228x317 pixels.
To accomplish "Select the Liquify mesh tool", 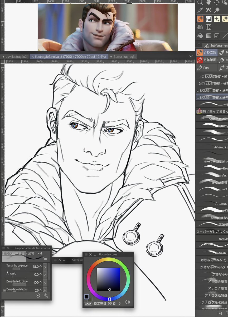I will [208, 27].
